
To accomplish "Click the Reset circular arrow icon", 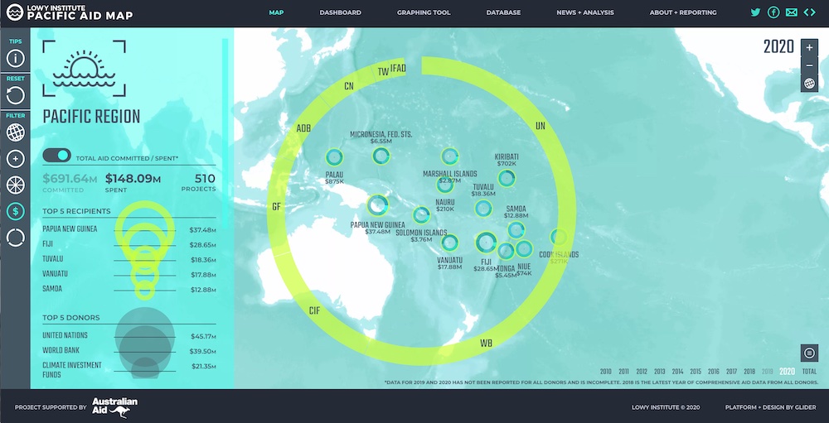I will coord(15,96).
